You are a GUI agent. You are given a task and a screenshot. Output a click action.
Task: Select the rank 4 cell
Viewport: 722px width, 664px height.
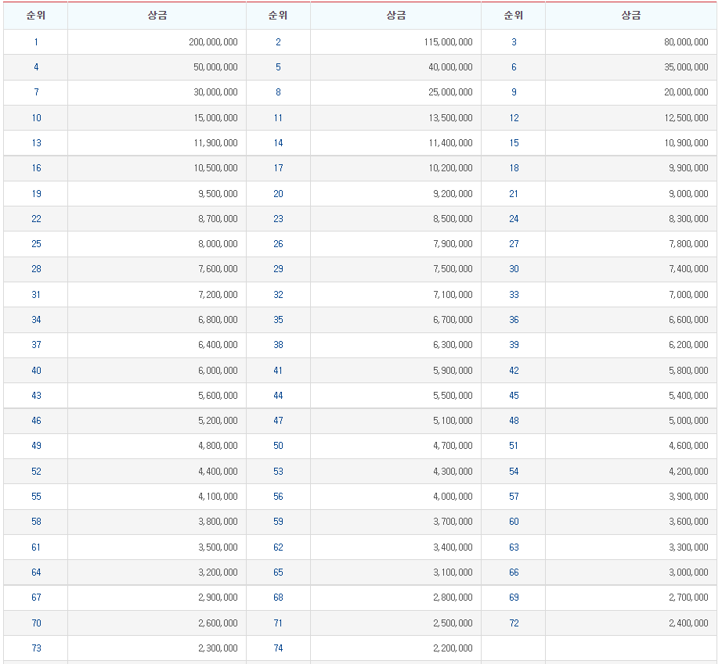[x=36, y=67]
